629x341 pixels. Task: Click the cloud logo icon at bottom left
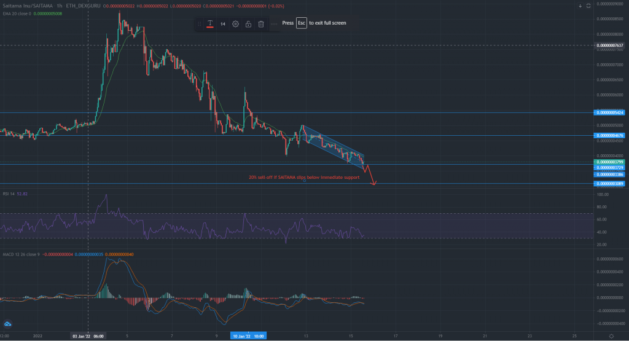[7, 324]
